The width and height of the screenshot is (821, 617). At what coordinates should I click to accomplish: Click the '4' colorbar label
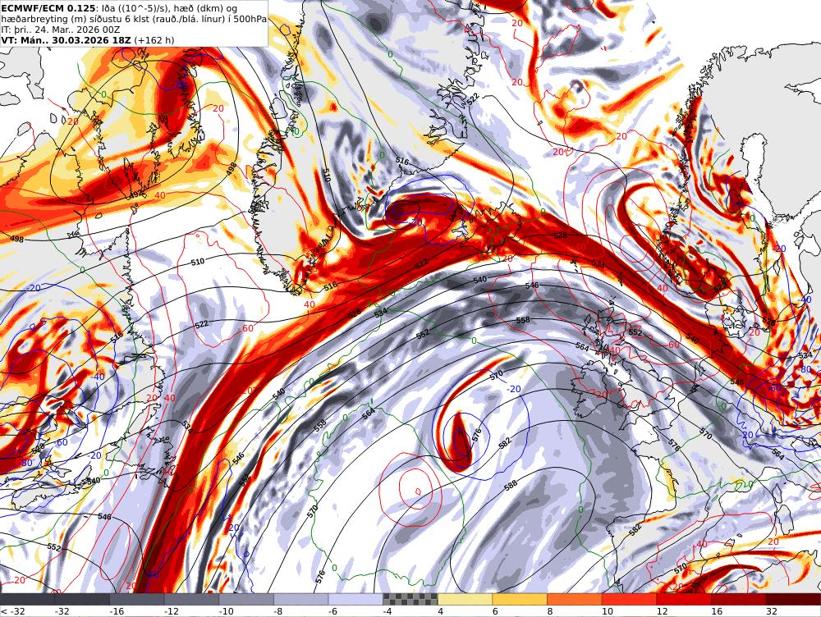441,611
